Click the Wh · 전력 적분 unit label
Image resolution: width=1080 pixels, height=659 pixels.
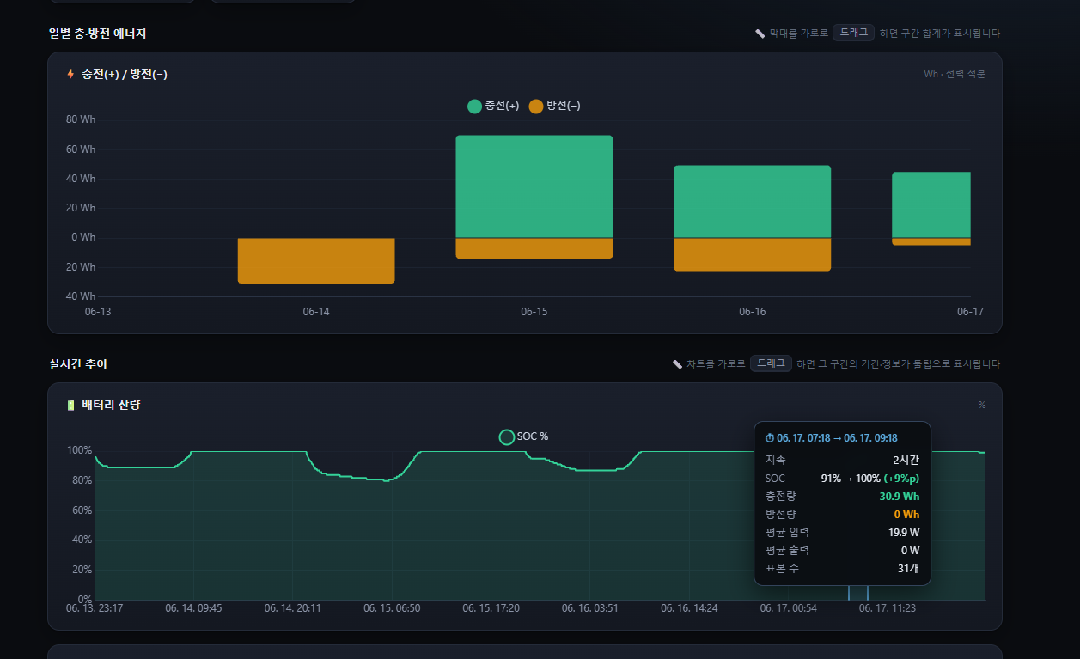tap(955, 74)
